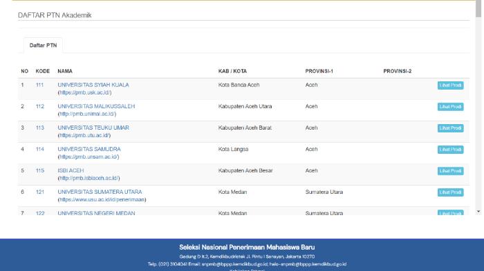
Task: Select the DAFTAR PTN Akademik heading
Action: point(55,15)
